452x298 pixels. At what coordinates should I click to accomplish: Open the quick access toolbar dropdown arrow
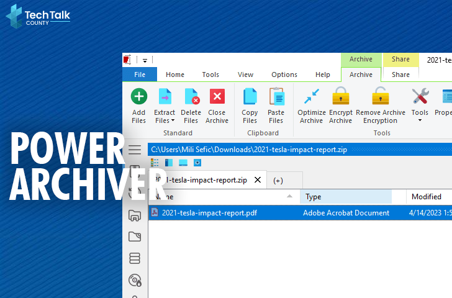tap(145, 60)
